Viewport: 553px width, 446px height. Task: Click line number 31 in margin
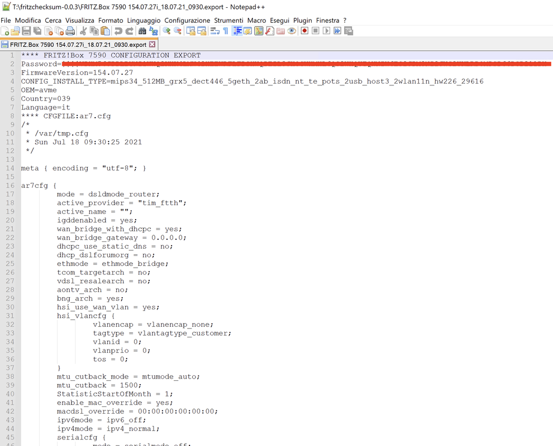click(x=10, y=316)
